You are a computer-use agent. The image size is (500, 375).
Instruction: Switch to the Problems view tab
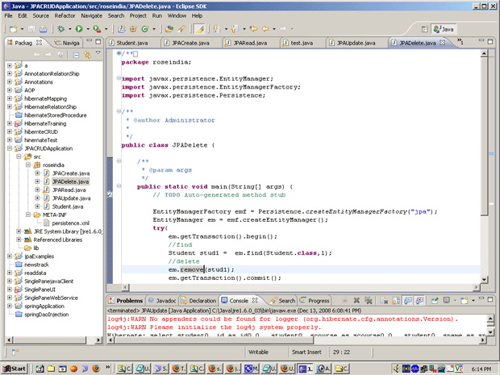[x=130, y=300]
